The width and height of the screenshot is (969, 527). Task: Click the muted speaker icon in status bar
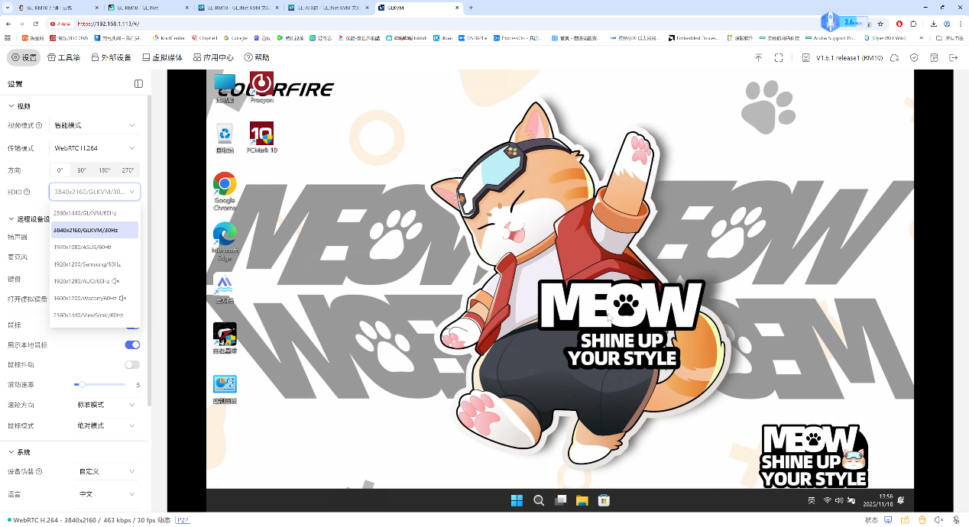[939, 520]
